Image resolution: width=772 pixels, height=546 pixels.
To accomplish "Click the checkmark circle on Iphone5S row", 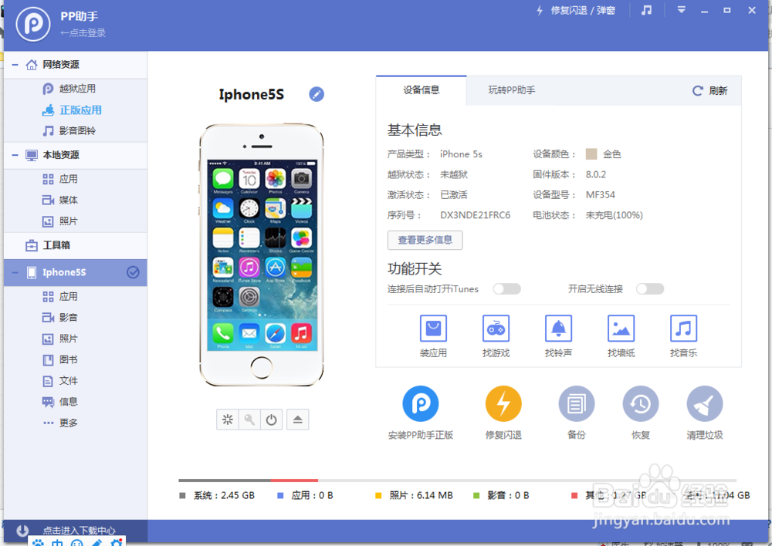I will 133,272.
